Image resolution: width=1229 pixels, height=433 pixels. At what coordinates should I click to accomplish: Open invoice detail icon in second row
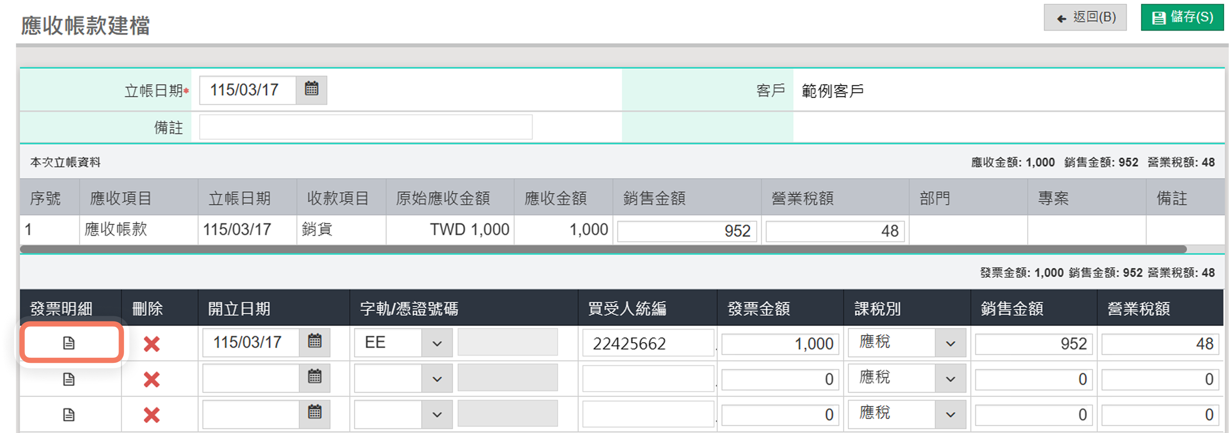(x=69, y=379)
